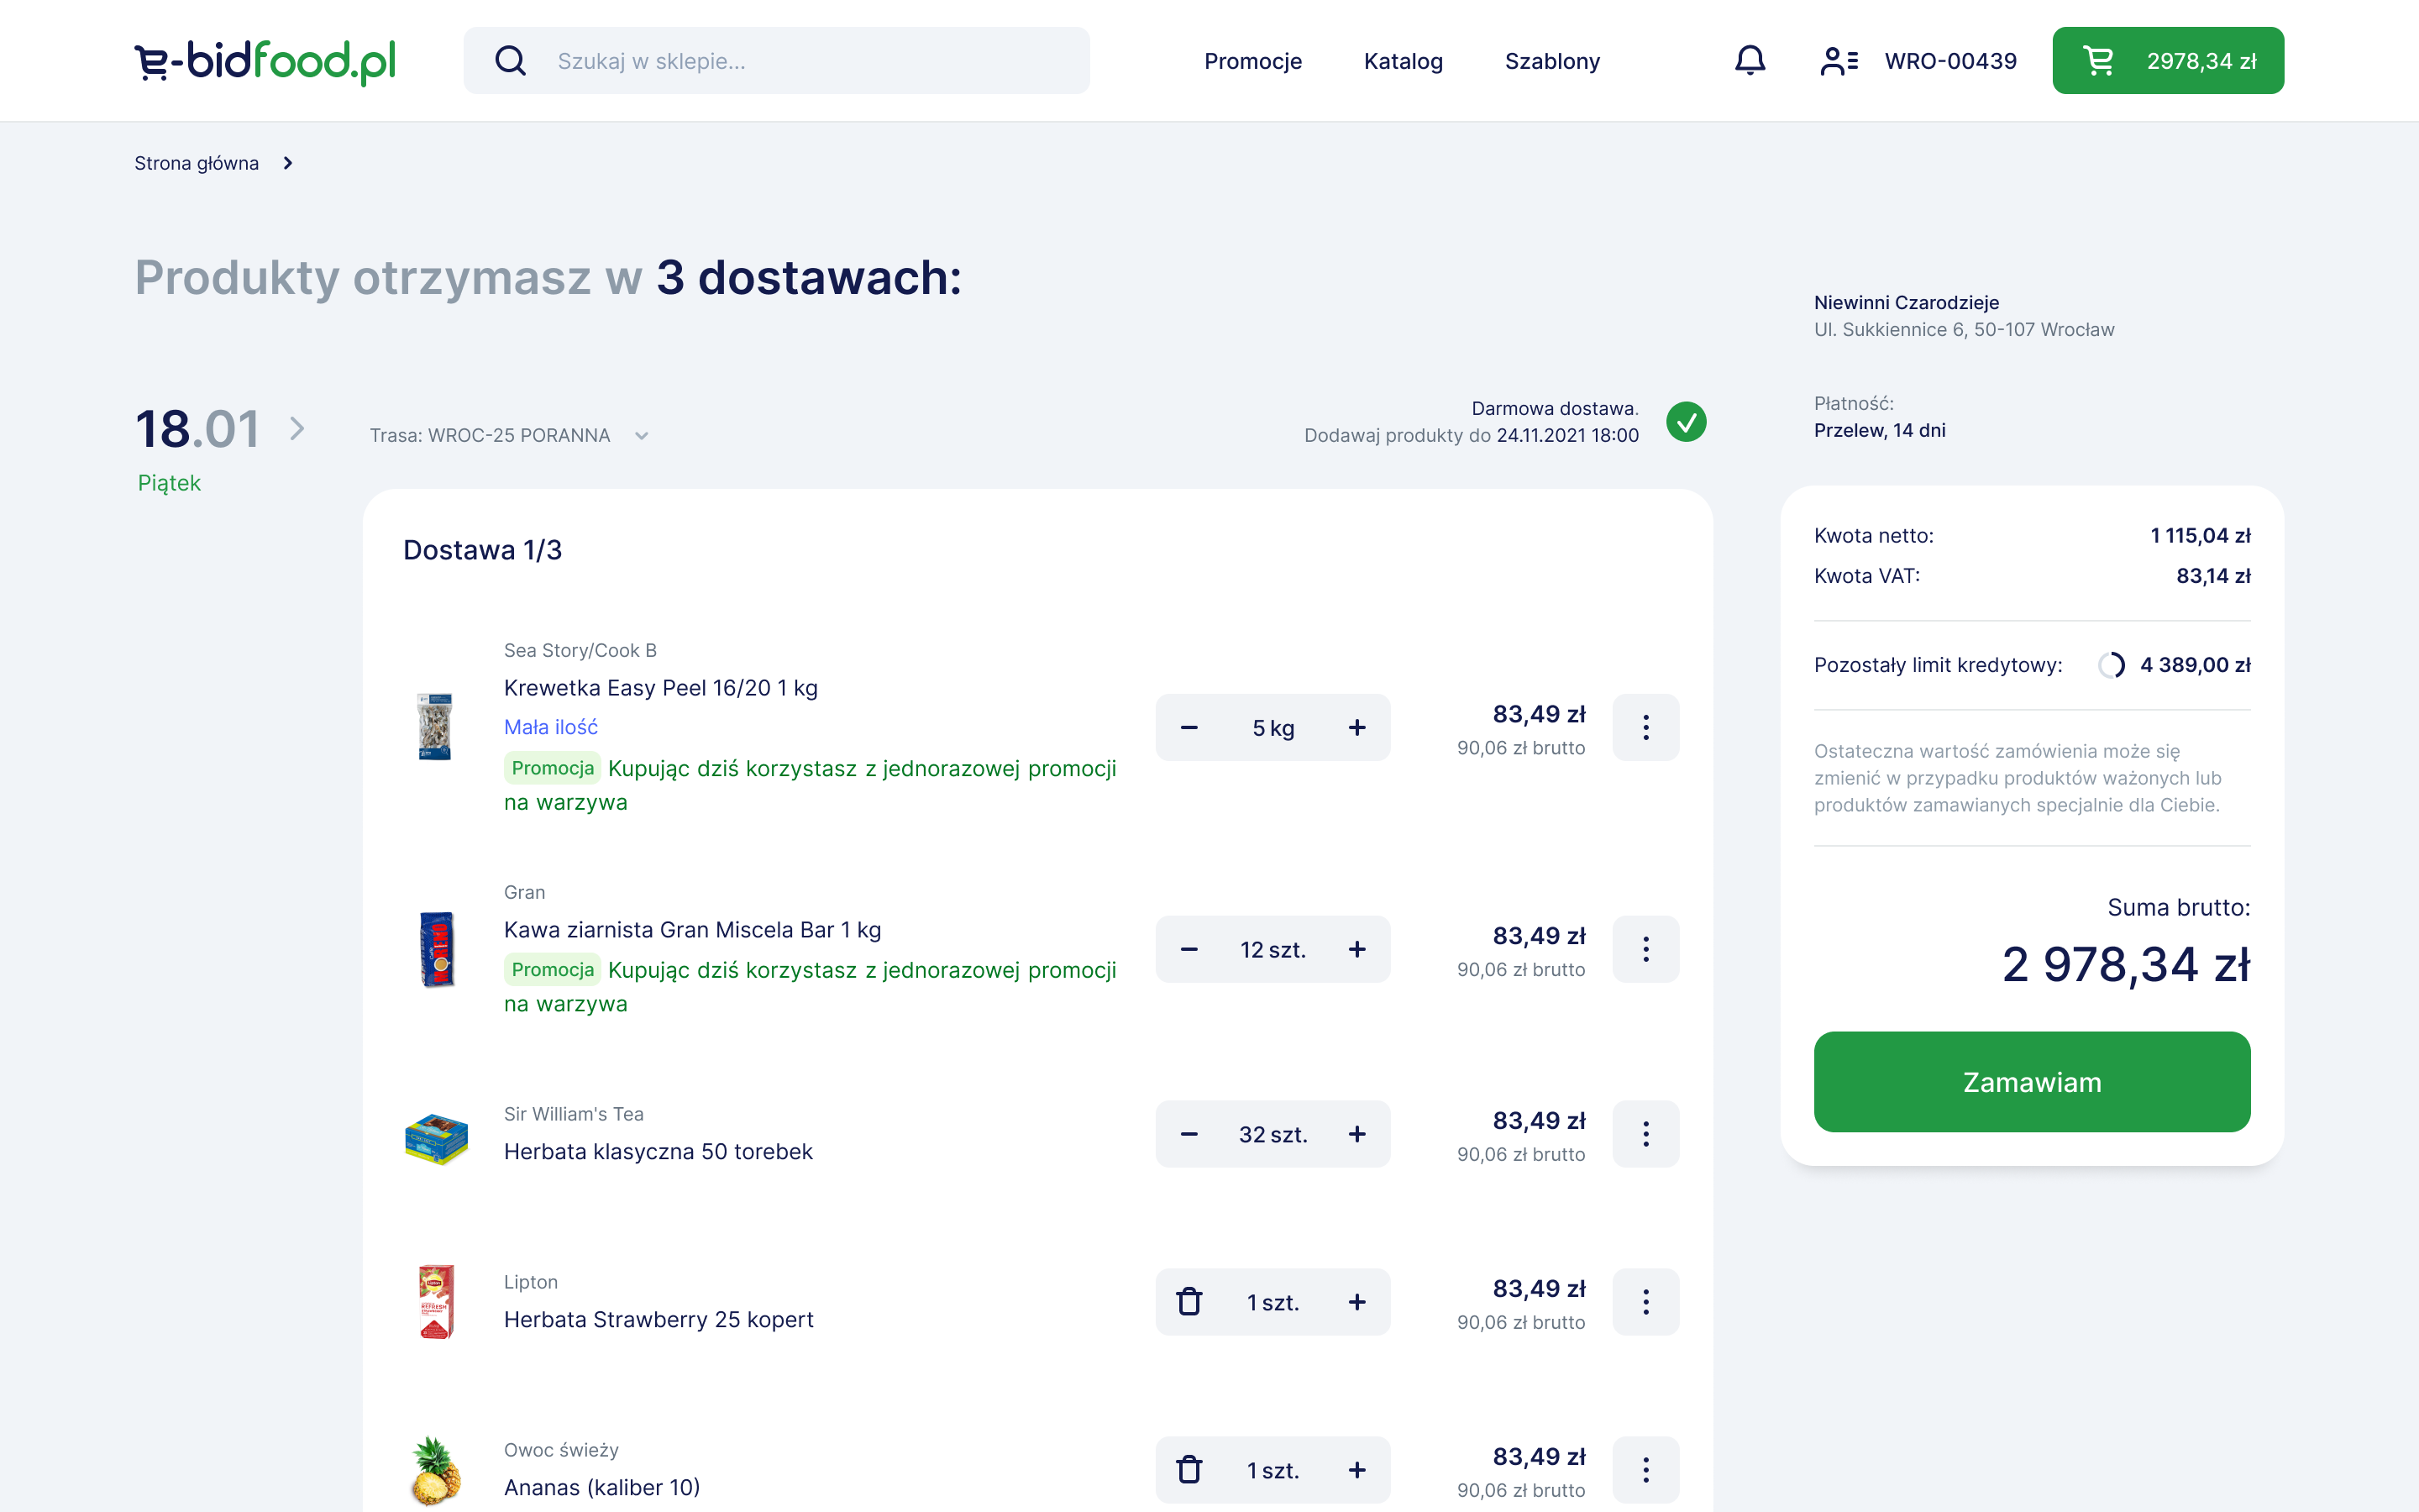
Task: Open more options for Ananas (kaliber 10)
Action: [x=1645, y=1470]
